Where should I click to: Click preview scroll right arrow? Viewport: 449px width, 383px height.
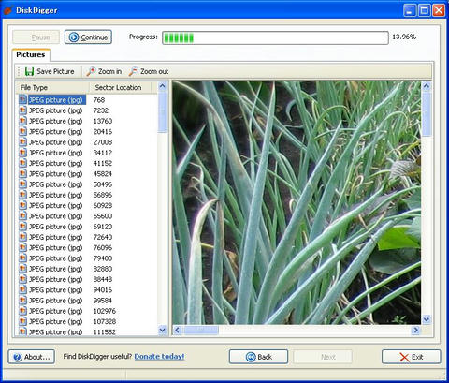[415, 330]
